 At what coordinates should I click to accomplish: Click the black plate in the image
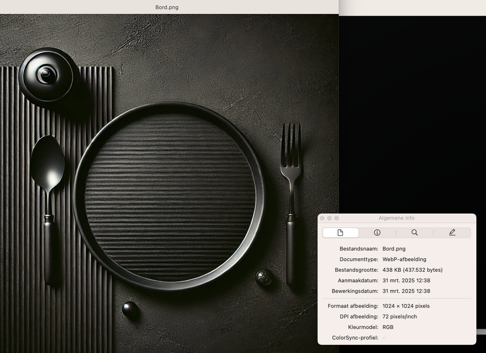pyautogui.click(x=169, y=196)
